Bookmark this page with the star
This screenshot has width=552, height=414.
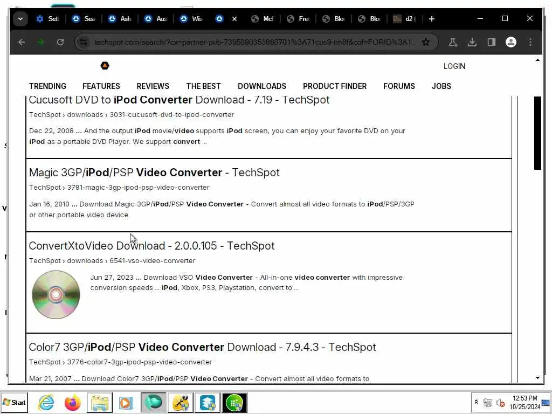coord(426,42)
